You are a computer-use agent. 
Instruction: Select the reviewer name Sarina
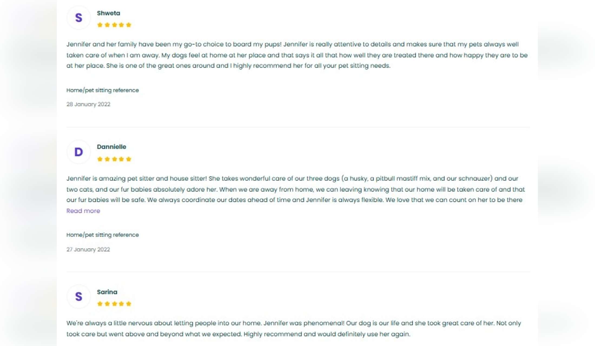[107, 292]
